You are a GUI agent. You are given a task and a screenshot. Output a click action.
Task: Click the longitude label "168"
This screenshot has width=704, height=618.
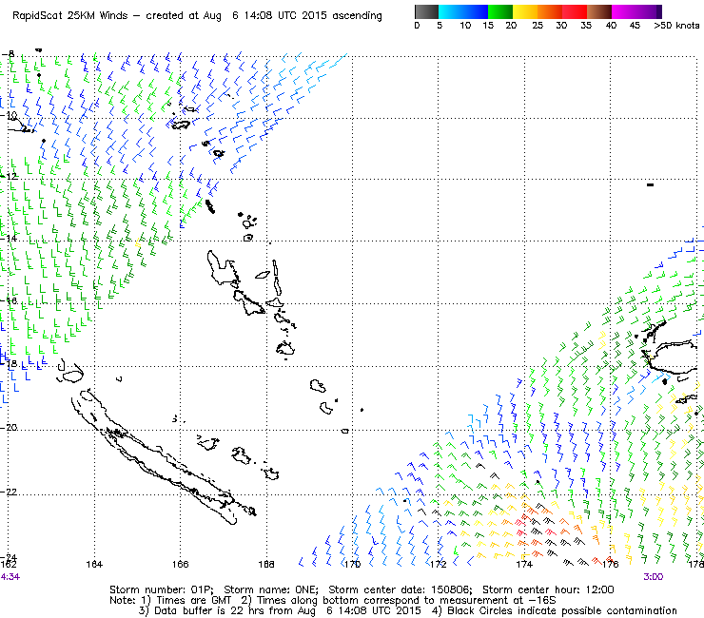tap(266, 564)
